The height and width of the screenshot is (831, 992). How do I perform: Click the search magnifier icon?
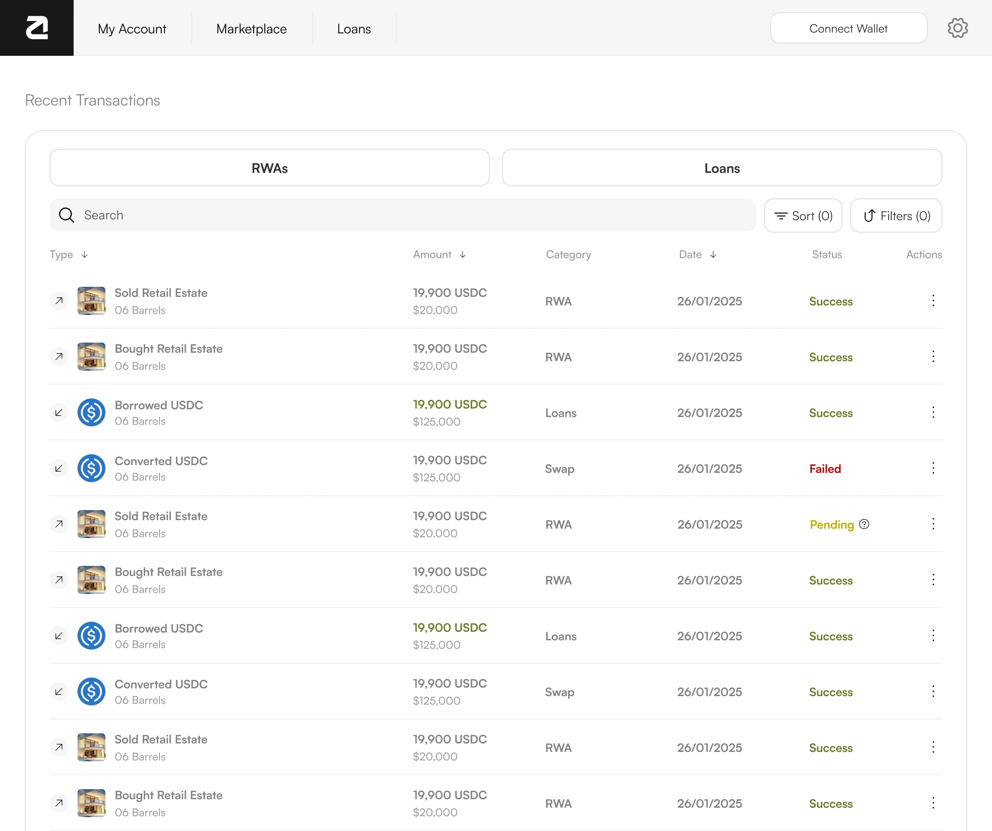pyautogui.click(x=67, y=216)
